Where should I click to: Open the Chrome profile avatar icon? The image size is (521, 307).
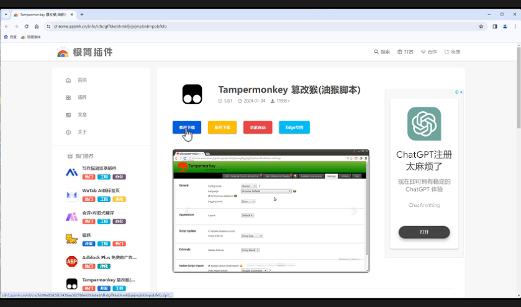pyautogui.click(x=505, y=26)
